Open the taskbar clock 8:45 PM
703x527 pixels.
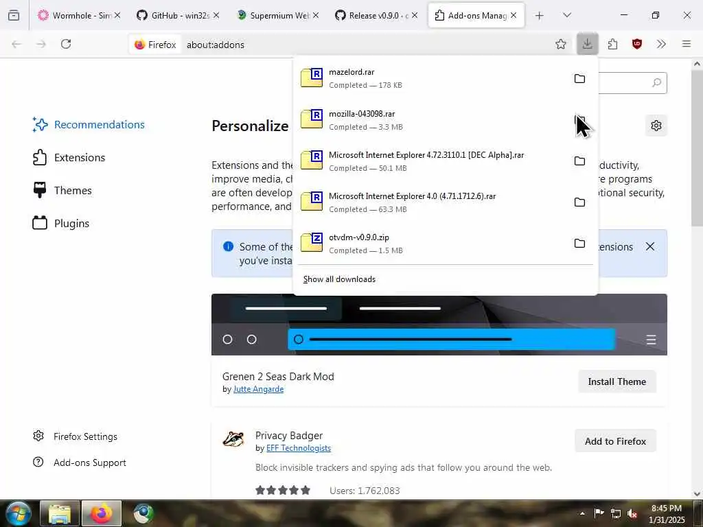tap(667, 514)
